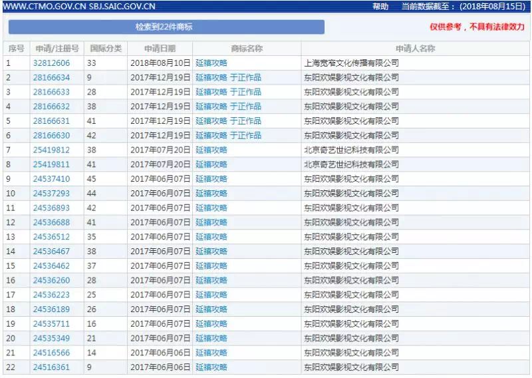This screenshot has height=378, width=532.
Task: Select class 45 in row 9
Action: pyautogui.click(x=91, y=179)
